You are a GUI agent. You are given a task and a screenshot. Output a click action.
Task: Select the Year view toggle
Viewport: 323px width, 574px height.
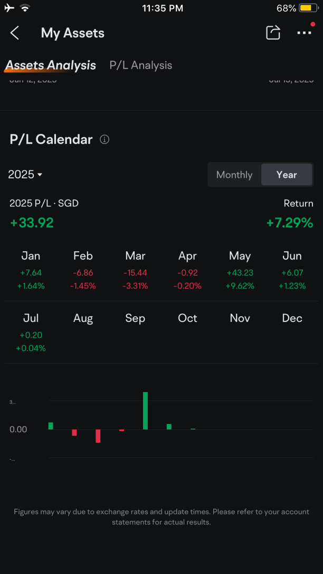point(287,175)
